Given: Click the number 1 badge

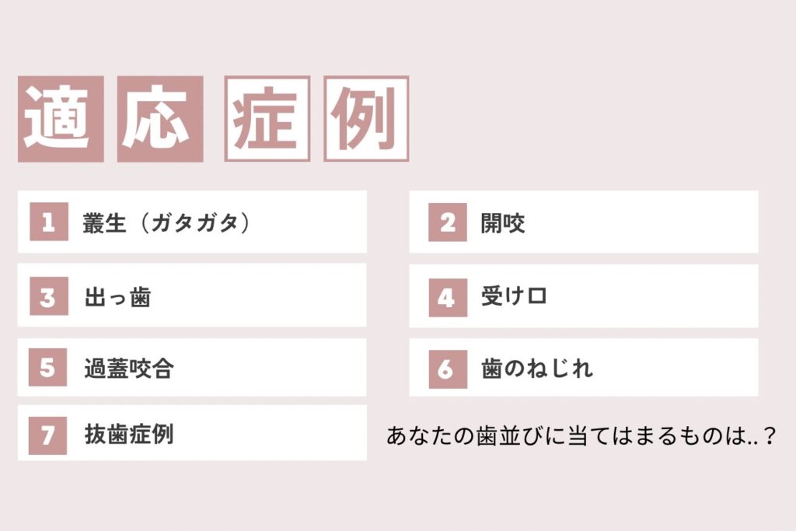Looking at the screenshot, I should [48, 222].
